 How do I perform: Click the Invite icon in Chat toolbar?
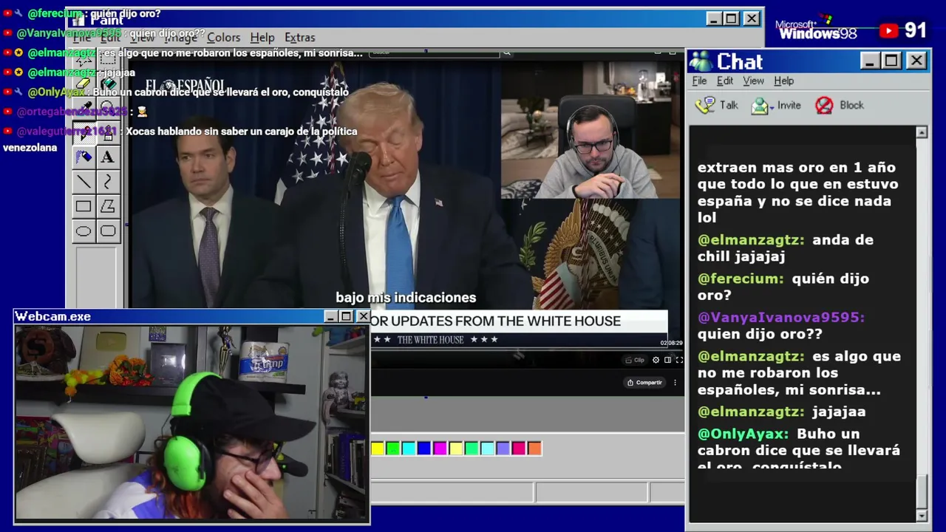pyautogui.click(x=760, y=106)
